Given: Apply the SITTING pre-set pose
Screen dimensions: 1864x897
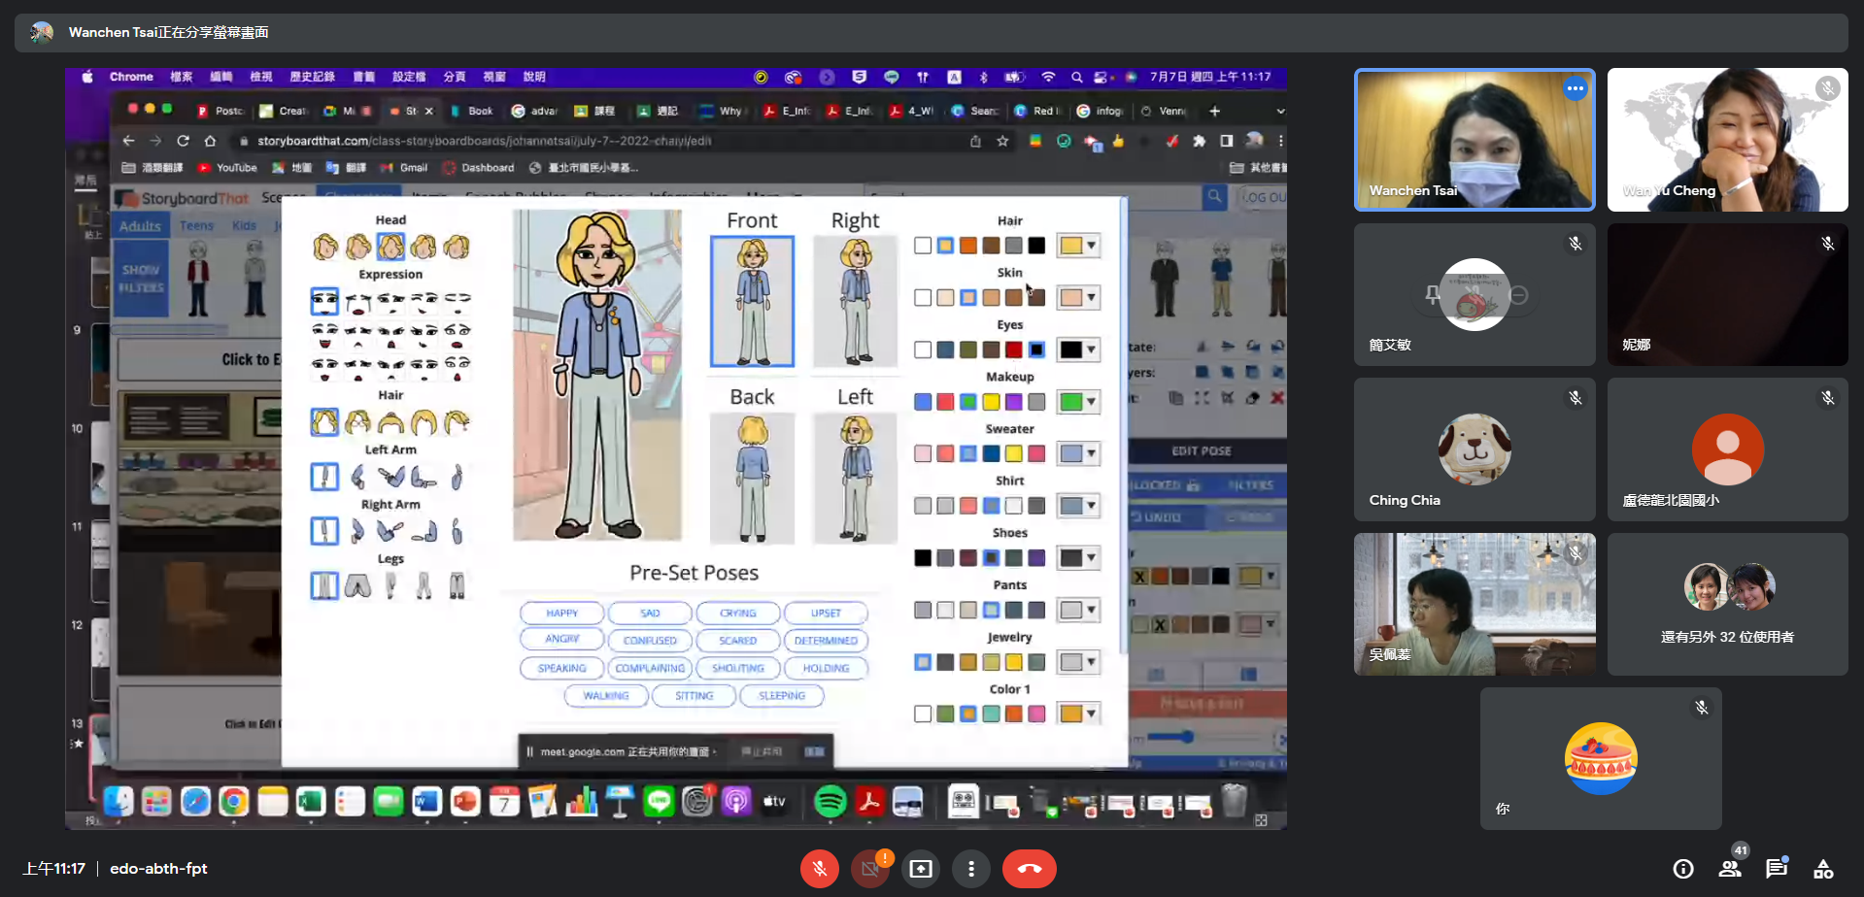Looking at the screenshot, I should [x=694, y=696].
